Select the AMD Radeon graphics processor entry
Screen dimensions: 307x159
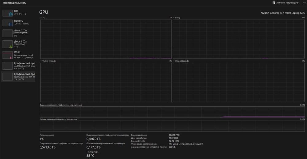click(18, 66)
